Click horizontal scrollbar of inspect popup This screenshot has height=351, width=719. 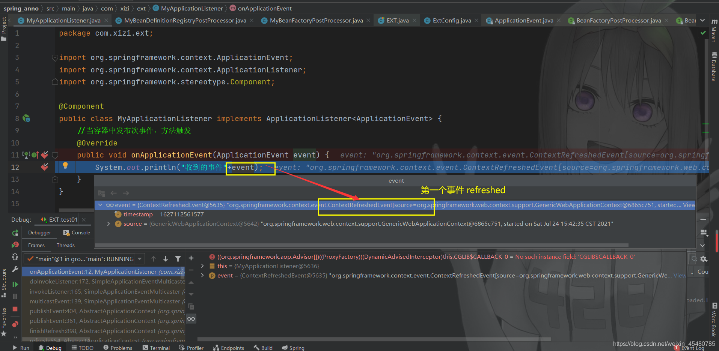[x=362, y=245]
